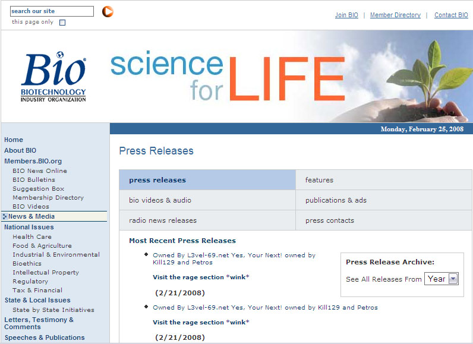Open National Issues in sidebar
Viewport: 473px width, 344px height.
click(29, 227)
